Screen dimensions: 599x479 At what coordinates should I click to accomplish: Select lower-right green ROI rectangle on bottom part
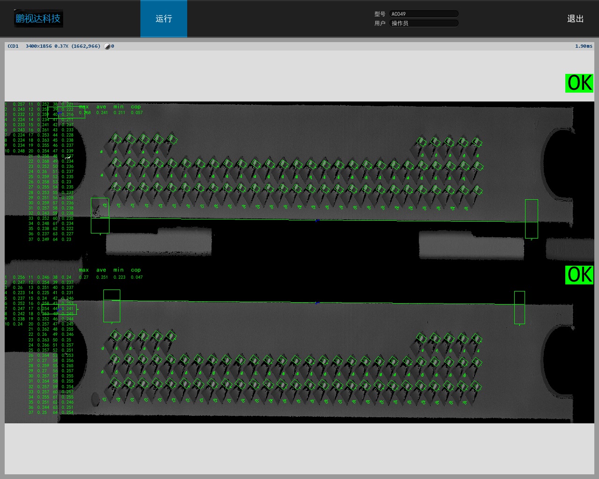coord(519,307)
